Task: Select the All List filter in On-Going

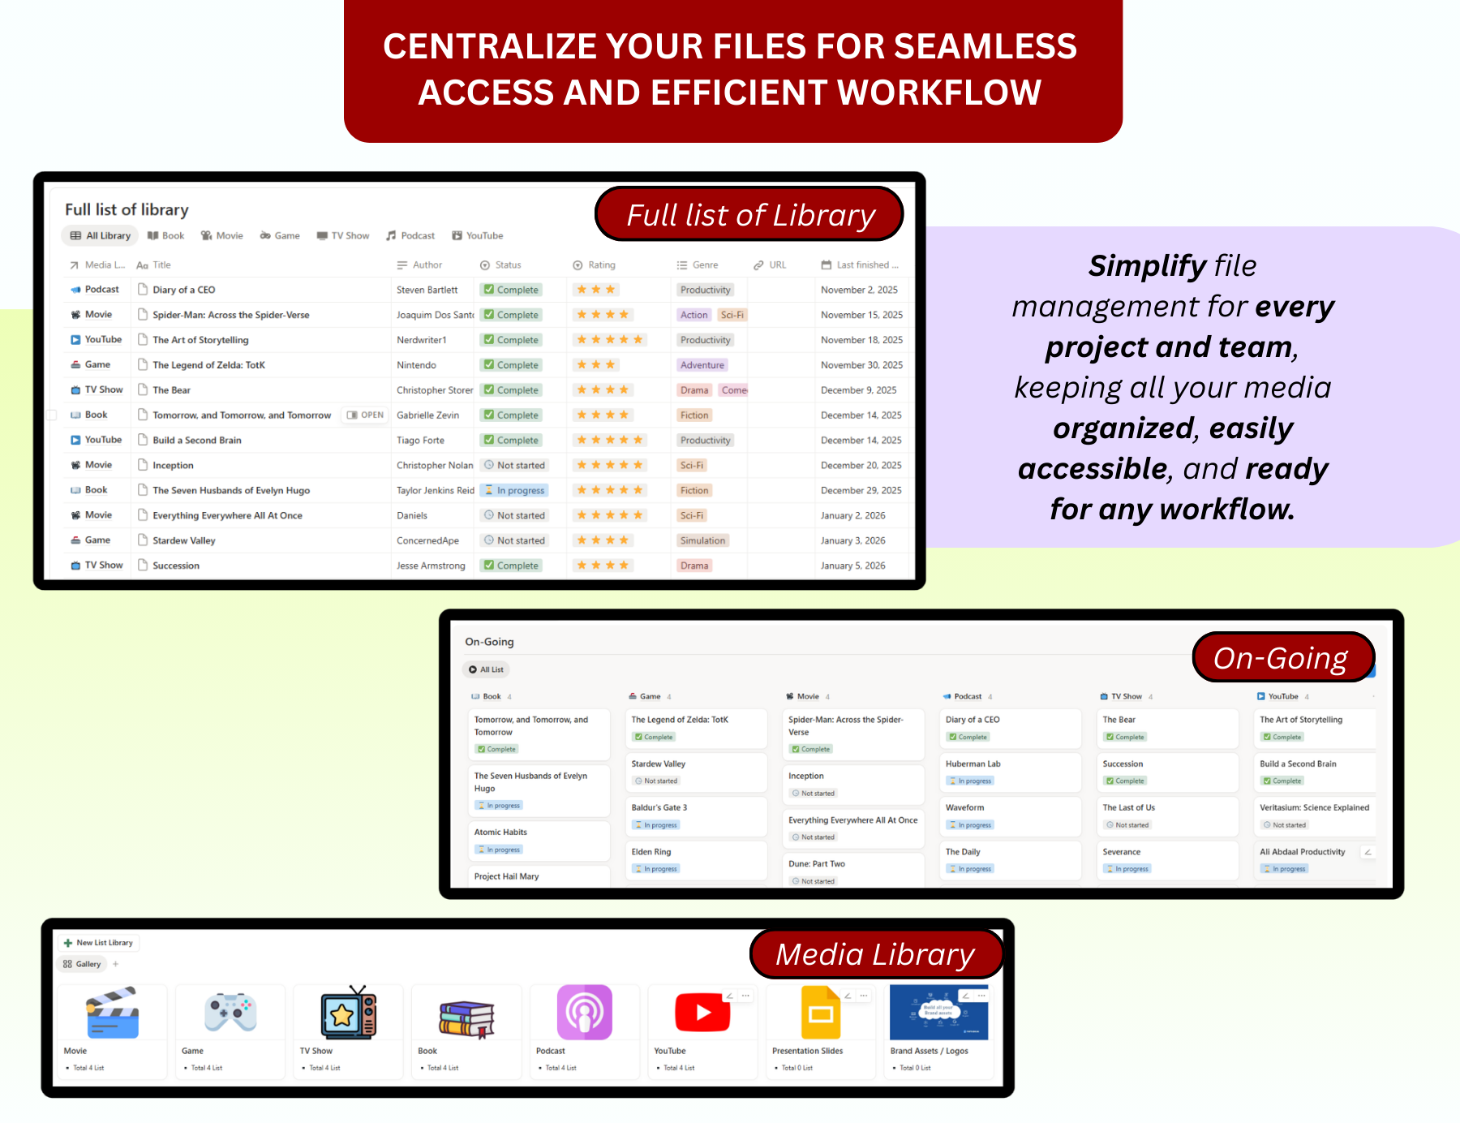Action: [x=486, y=670]
